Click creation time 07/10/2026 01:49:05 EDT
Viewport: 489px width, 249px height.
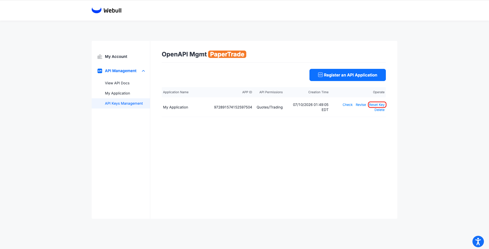(x=311, y=107)
